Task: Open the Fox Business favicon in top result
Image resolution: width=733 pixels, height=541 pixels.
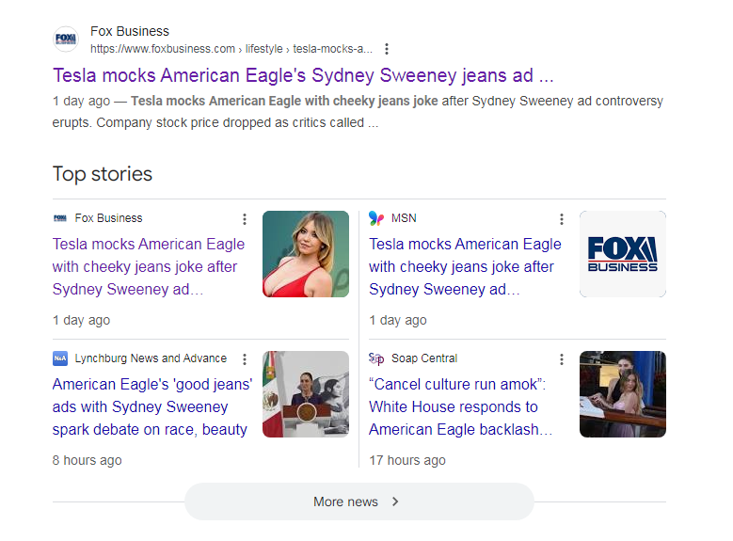Action: [66, 39]
